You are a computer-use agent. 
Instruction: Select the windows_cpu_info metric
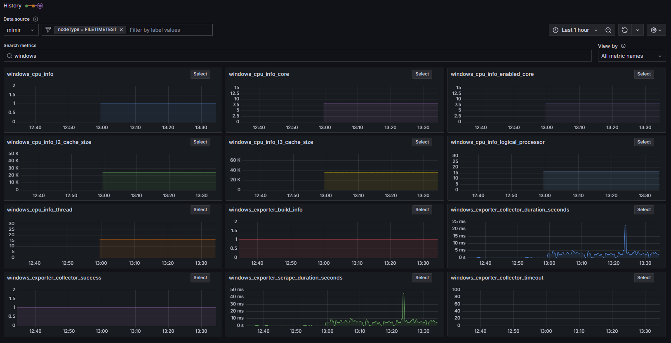200,74
